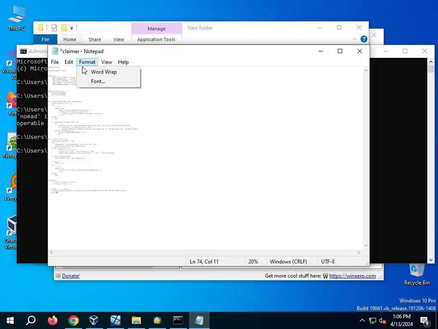Select the Application Tools ribbon tab

pos(157,39)
